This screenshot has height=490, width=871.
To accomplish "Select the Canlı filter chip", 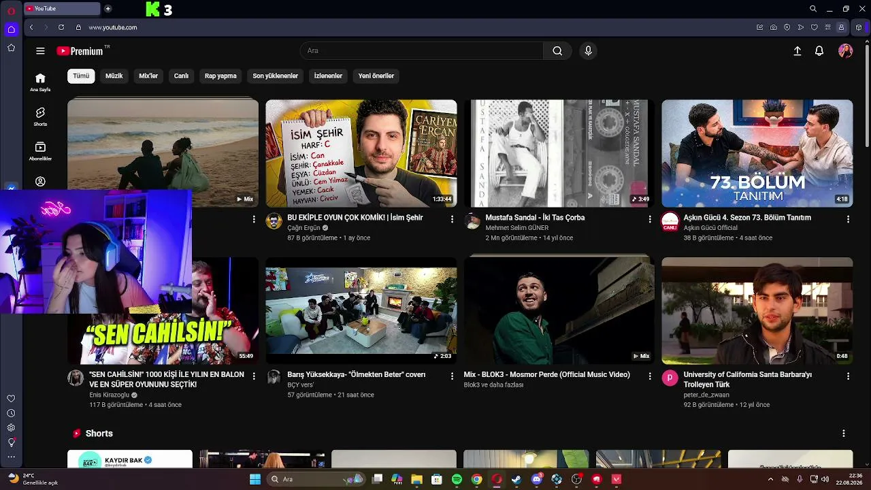I will (181, 76).
